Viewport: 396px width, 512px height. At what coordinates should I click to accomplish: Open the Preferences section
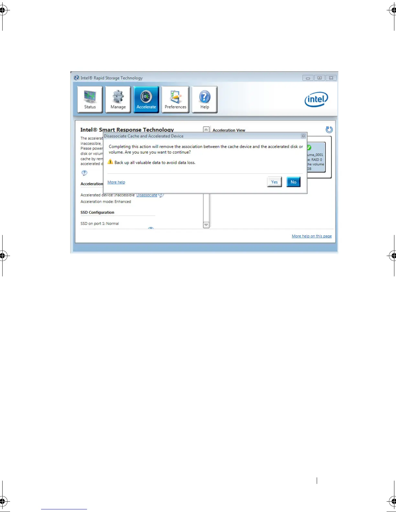click(175, 99)
